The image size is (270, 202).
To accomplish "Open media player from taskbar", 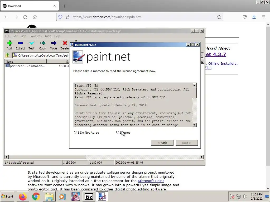I will pos(62,196).
